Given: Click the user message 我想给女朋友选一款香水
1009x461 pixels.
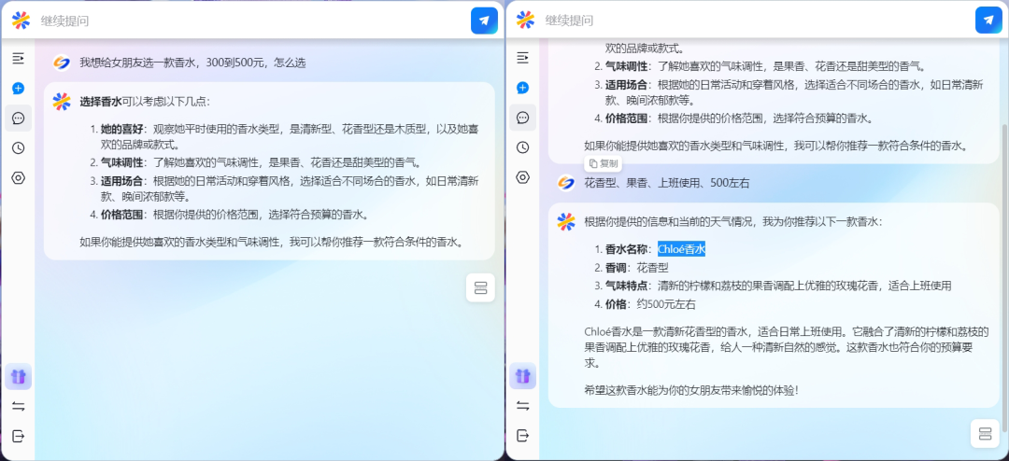Looking at the screenshot, I should pos(192,63).
